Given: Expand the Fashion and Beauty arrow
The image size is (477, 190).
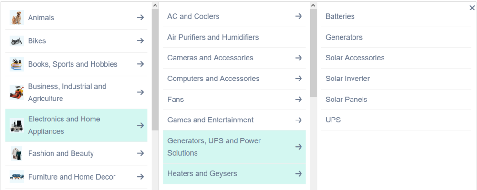Looking at the screenshot, I should click(x=140, y=153).
